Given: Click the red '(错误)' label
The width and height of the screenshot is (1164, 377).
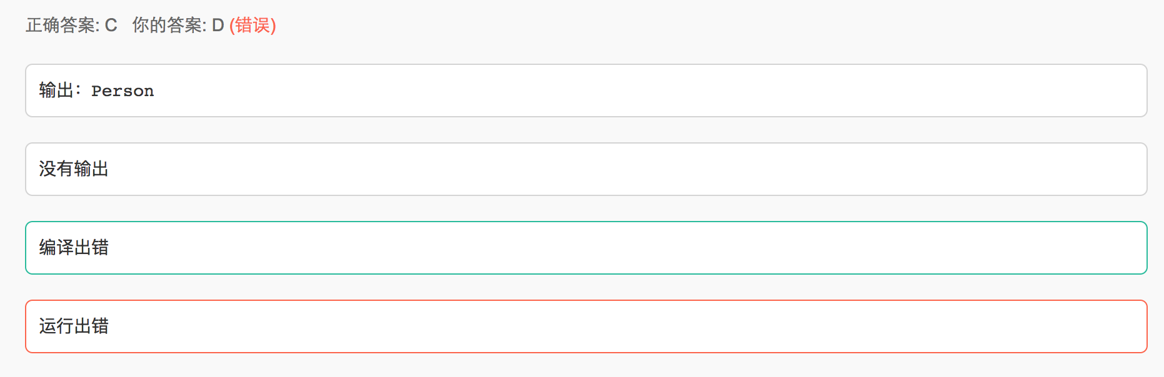Looking at the screenshot, I should pyautogui.click(x=253, y=25).
